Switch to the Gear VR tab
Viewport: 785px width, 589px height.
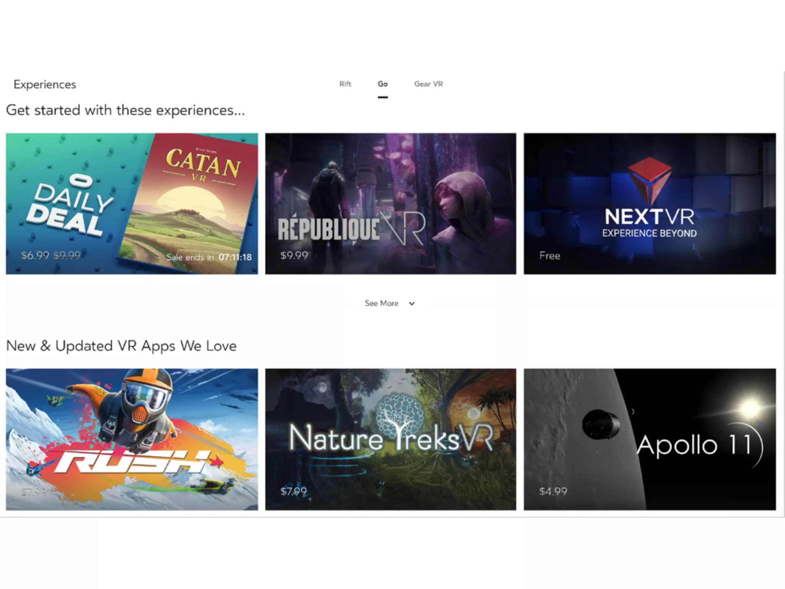click(428, 84)
